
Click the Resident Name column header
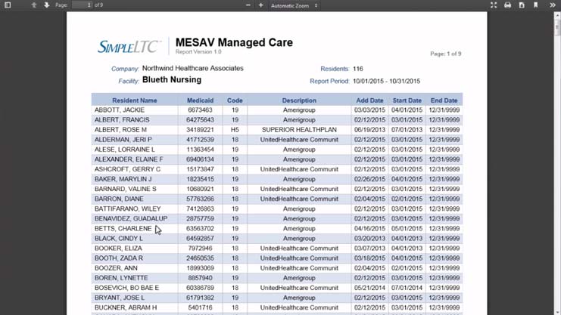click(135, 100)
